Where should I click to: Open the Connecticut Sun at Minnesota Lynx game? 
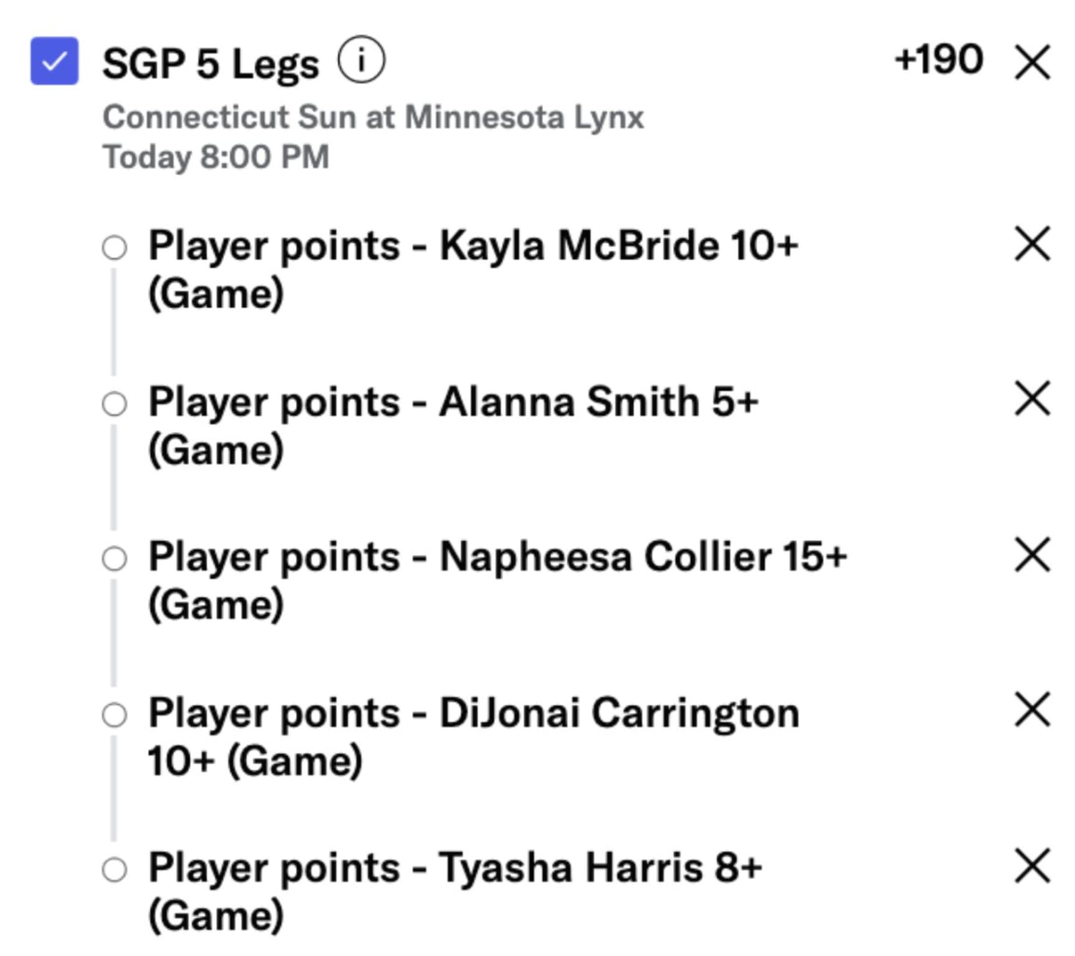(x=373, y=117)
